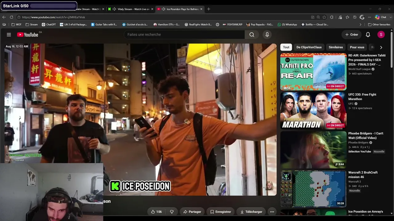Open the zoom magnifier in address bar

tap(318, 17)
